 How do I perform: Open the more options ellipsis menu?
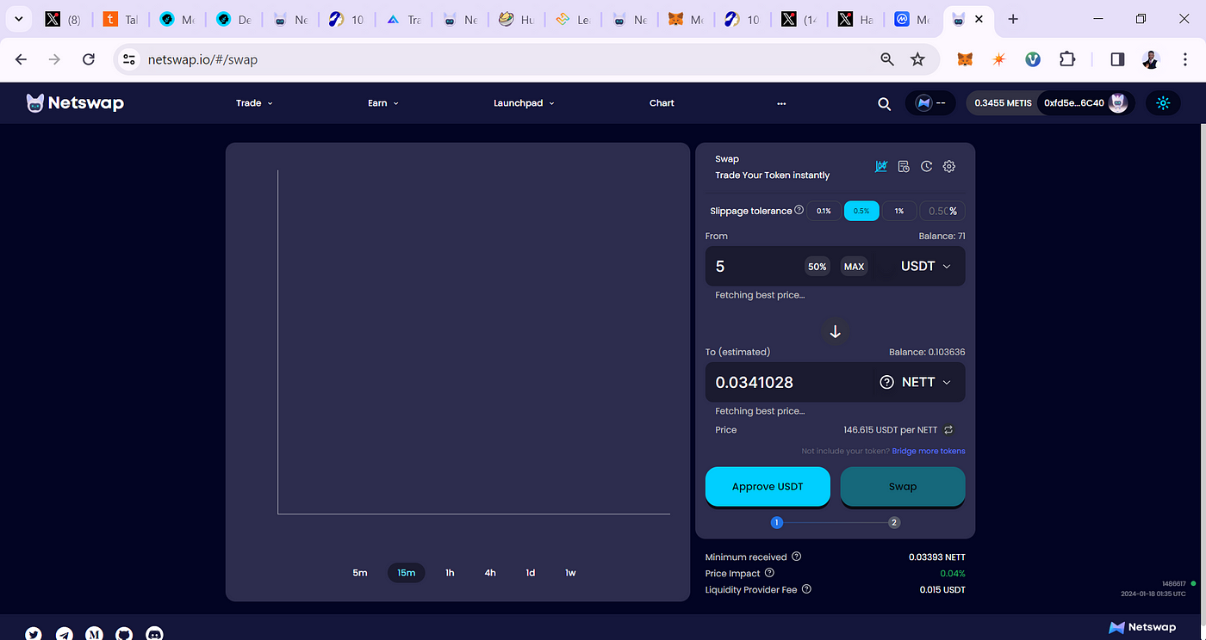pyautogui.click(x=781, y=103)
